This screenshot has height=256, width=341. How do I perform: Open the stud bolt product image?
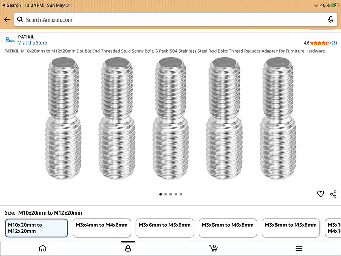[170, 118]
